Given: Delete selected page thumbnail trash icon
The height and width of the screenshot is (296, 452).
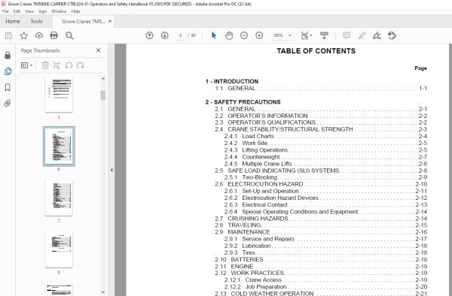Looking at the screenshot, I should (45, 65).
